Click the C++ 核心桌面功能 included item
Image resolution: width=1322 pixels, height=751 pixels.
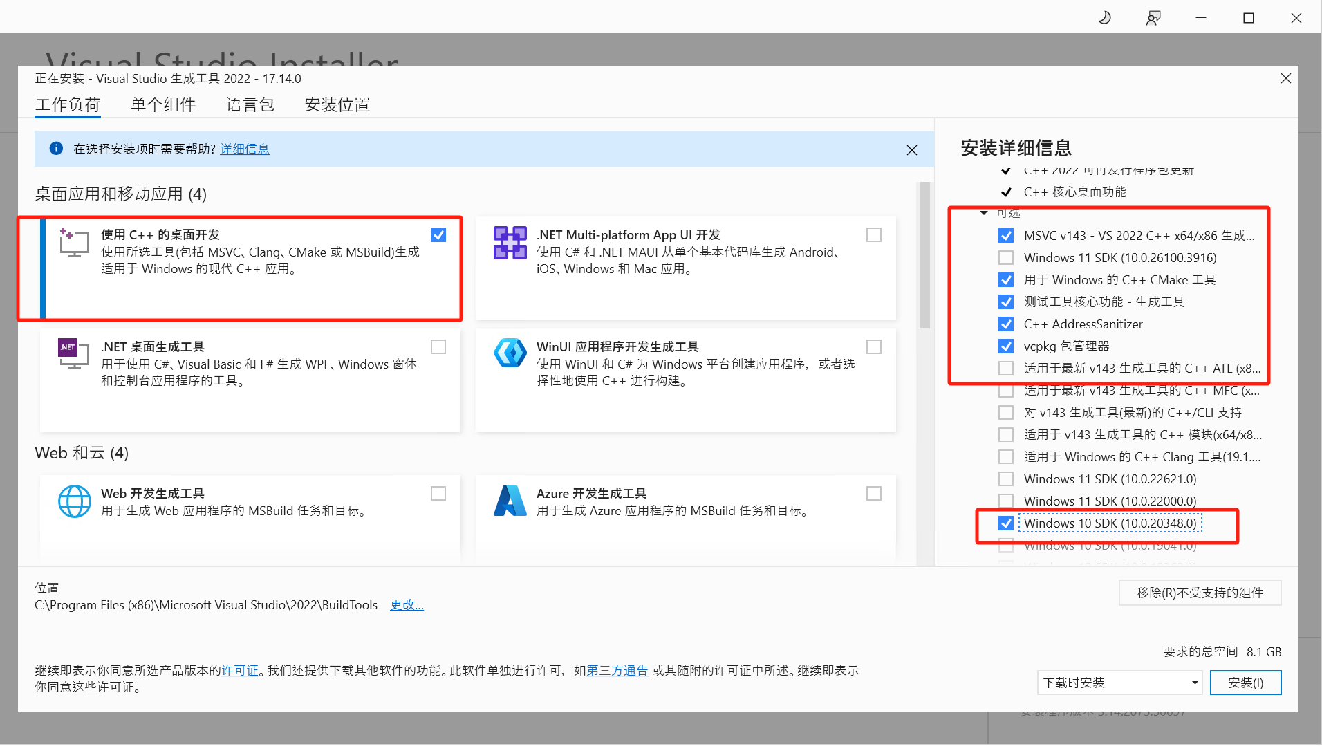point(1074,192)
